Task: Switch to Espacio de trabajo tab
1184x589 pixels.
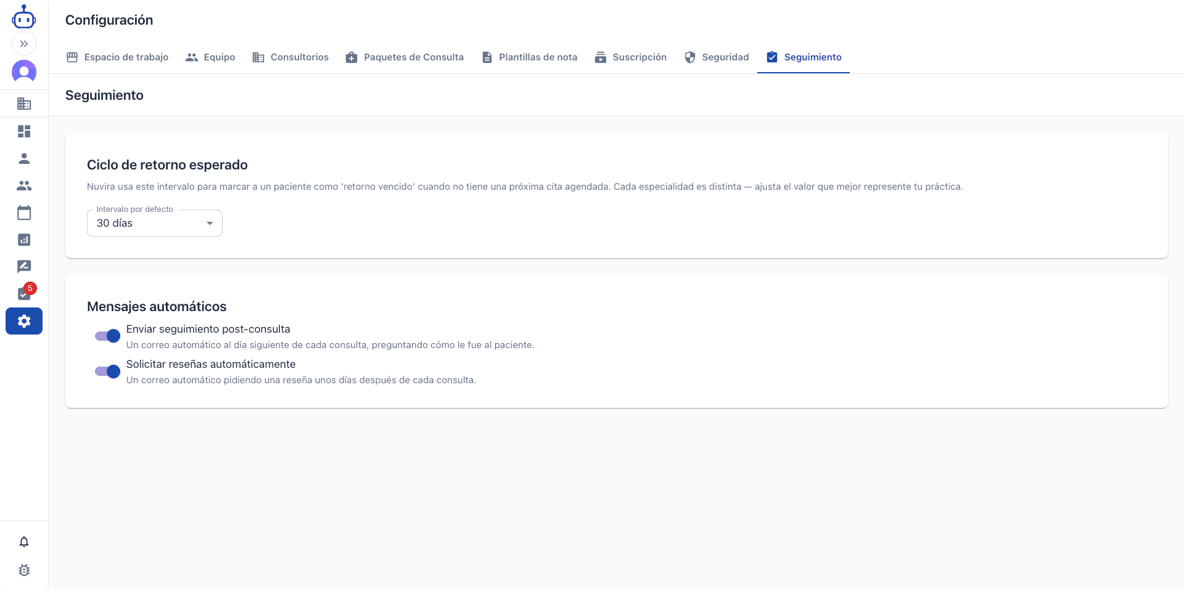Action: click(x=117, y=57)
